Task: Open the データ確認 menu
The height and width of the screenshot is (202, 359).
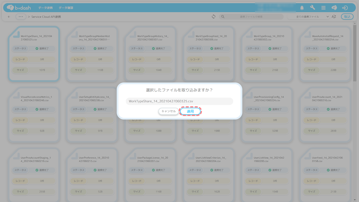Action: coord(66,8)
